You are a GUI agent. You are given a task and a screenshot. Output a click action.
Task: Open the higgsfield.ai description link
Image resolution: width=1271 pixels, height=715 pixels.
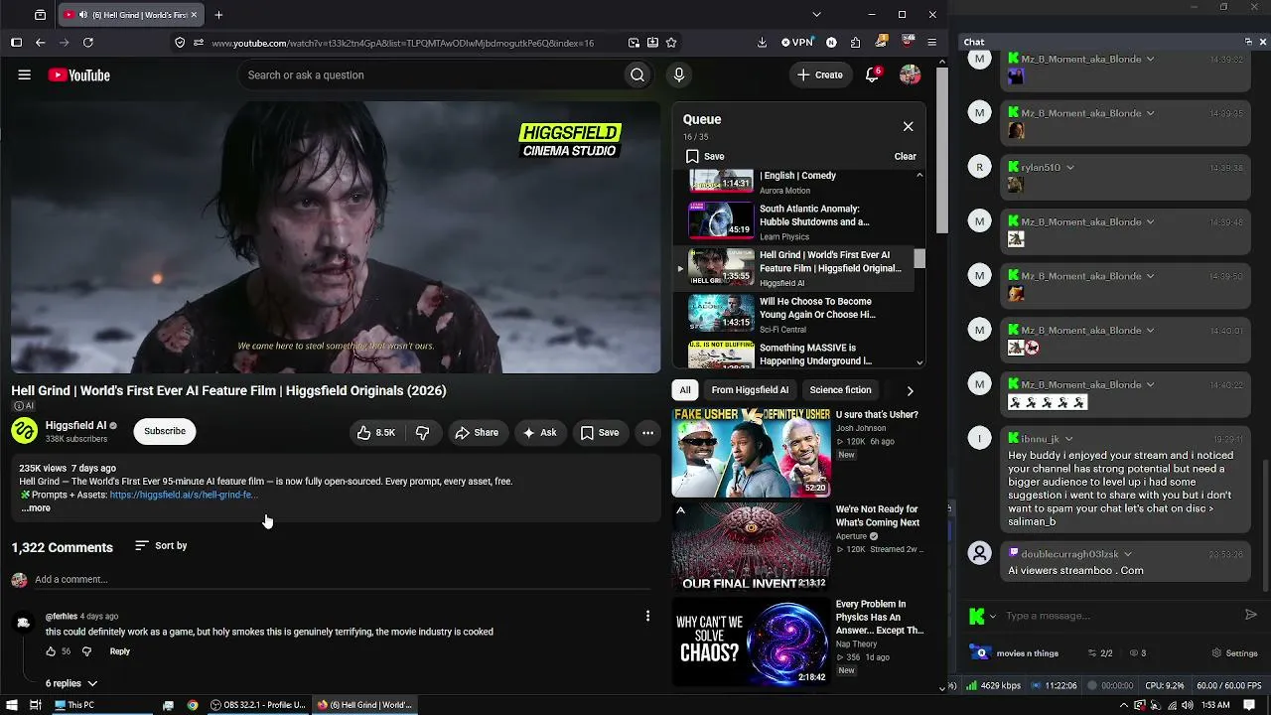184,495
